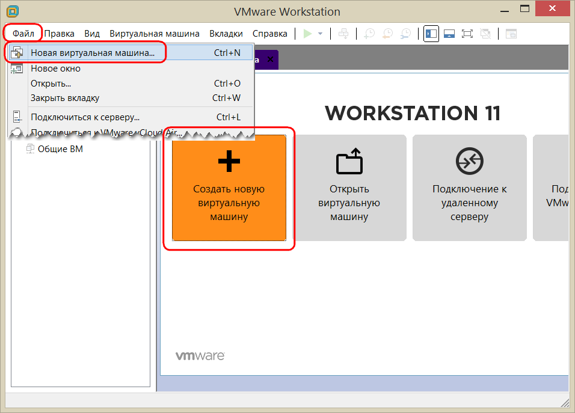Choose Новое окно from File menu
Screen dimensions: 575x413
tap(131, 69)
